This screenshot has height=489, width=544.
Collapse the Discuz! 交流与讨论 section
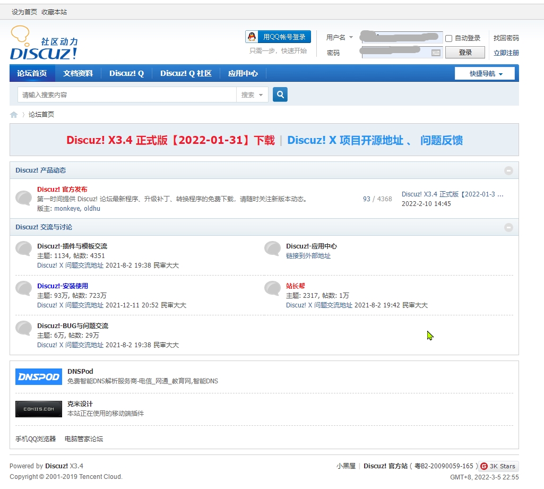pyautogui.click(x=508, y=227)
